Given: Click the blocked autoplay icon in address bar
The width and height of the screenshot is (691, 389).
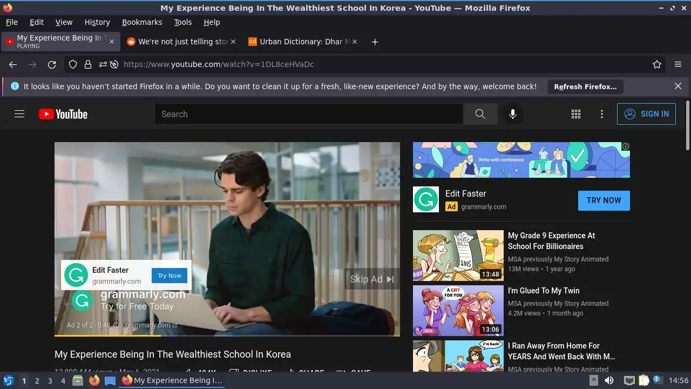Looking at the screenshot, I should (x=114, y=64).
